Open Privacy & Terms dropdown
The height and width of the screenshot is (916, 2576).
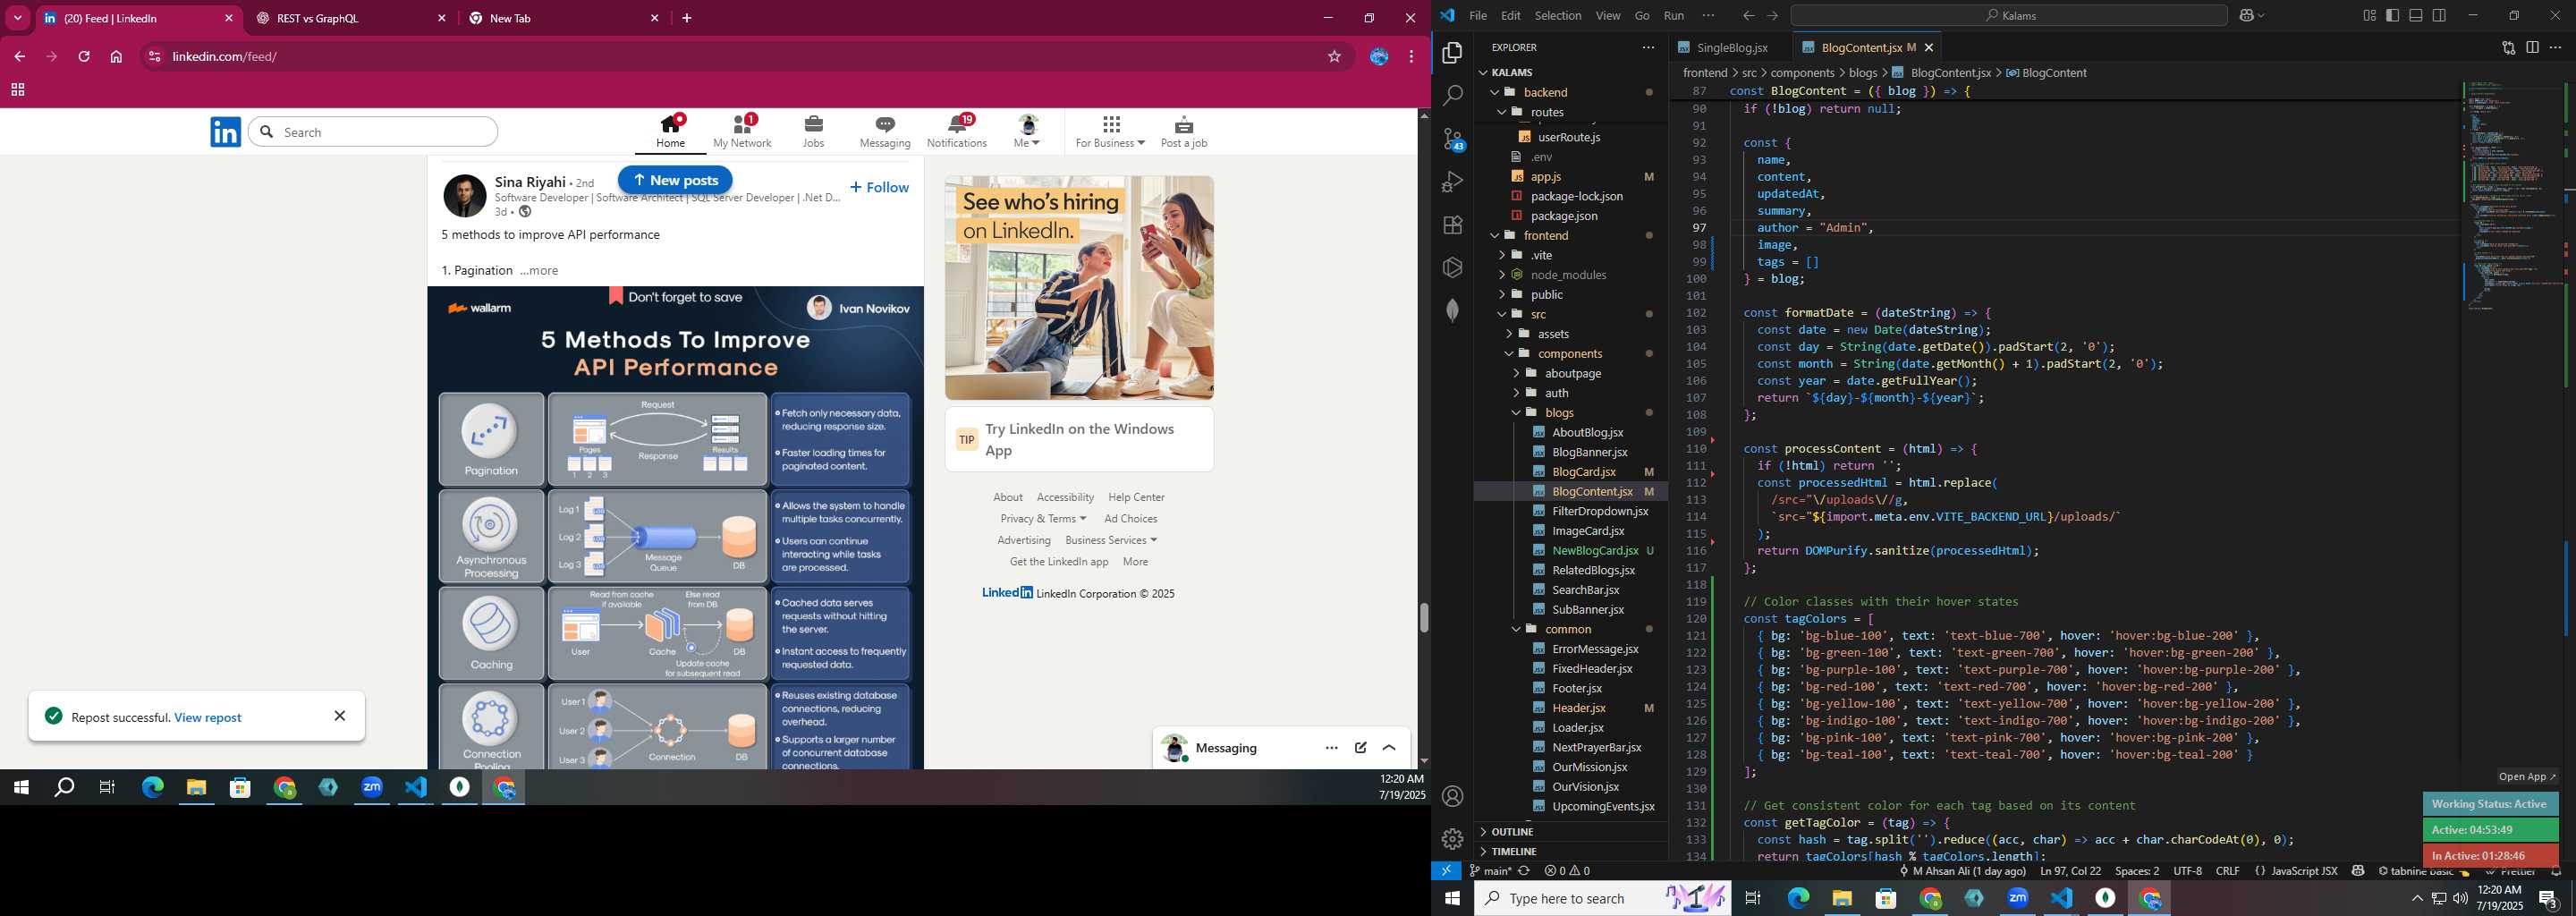(1043, 518)
